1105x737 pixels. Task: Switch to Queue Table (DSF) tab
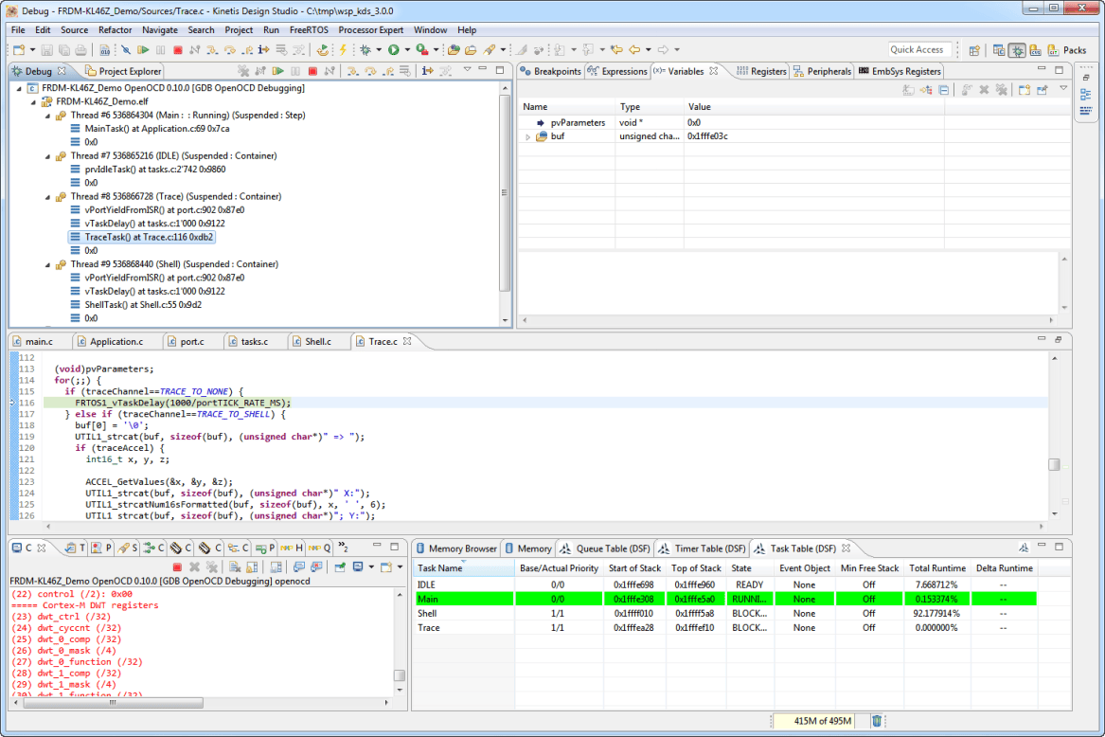[x=606, y=548]
